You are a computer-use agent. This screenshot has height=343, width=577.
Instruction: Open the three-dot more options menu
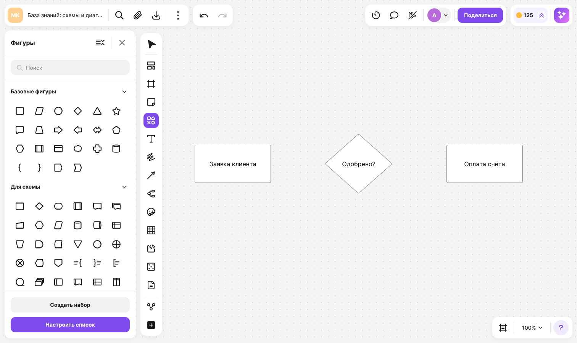(x=178, y=15)
